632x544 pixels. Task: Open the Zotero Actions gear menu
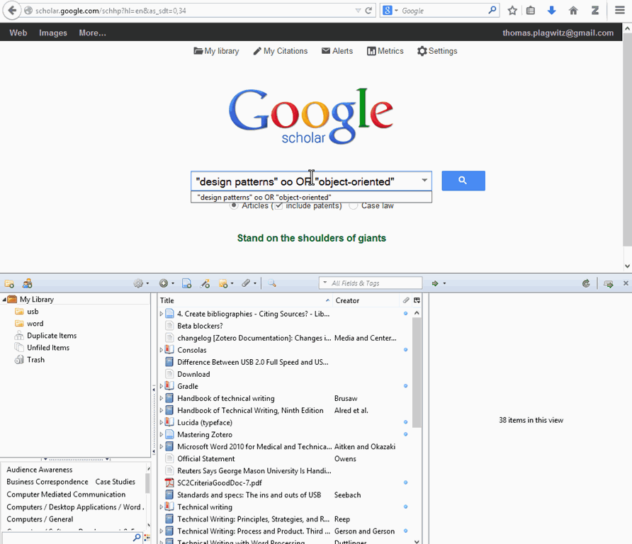pos(140,283)
